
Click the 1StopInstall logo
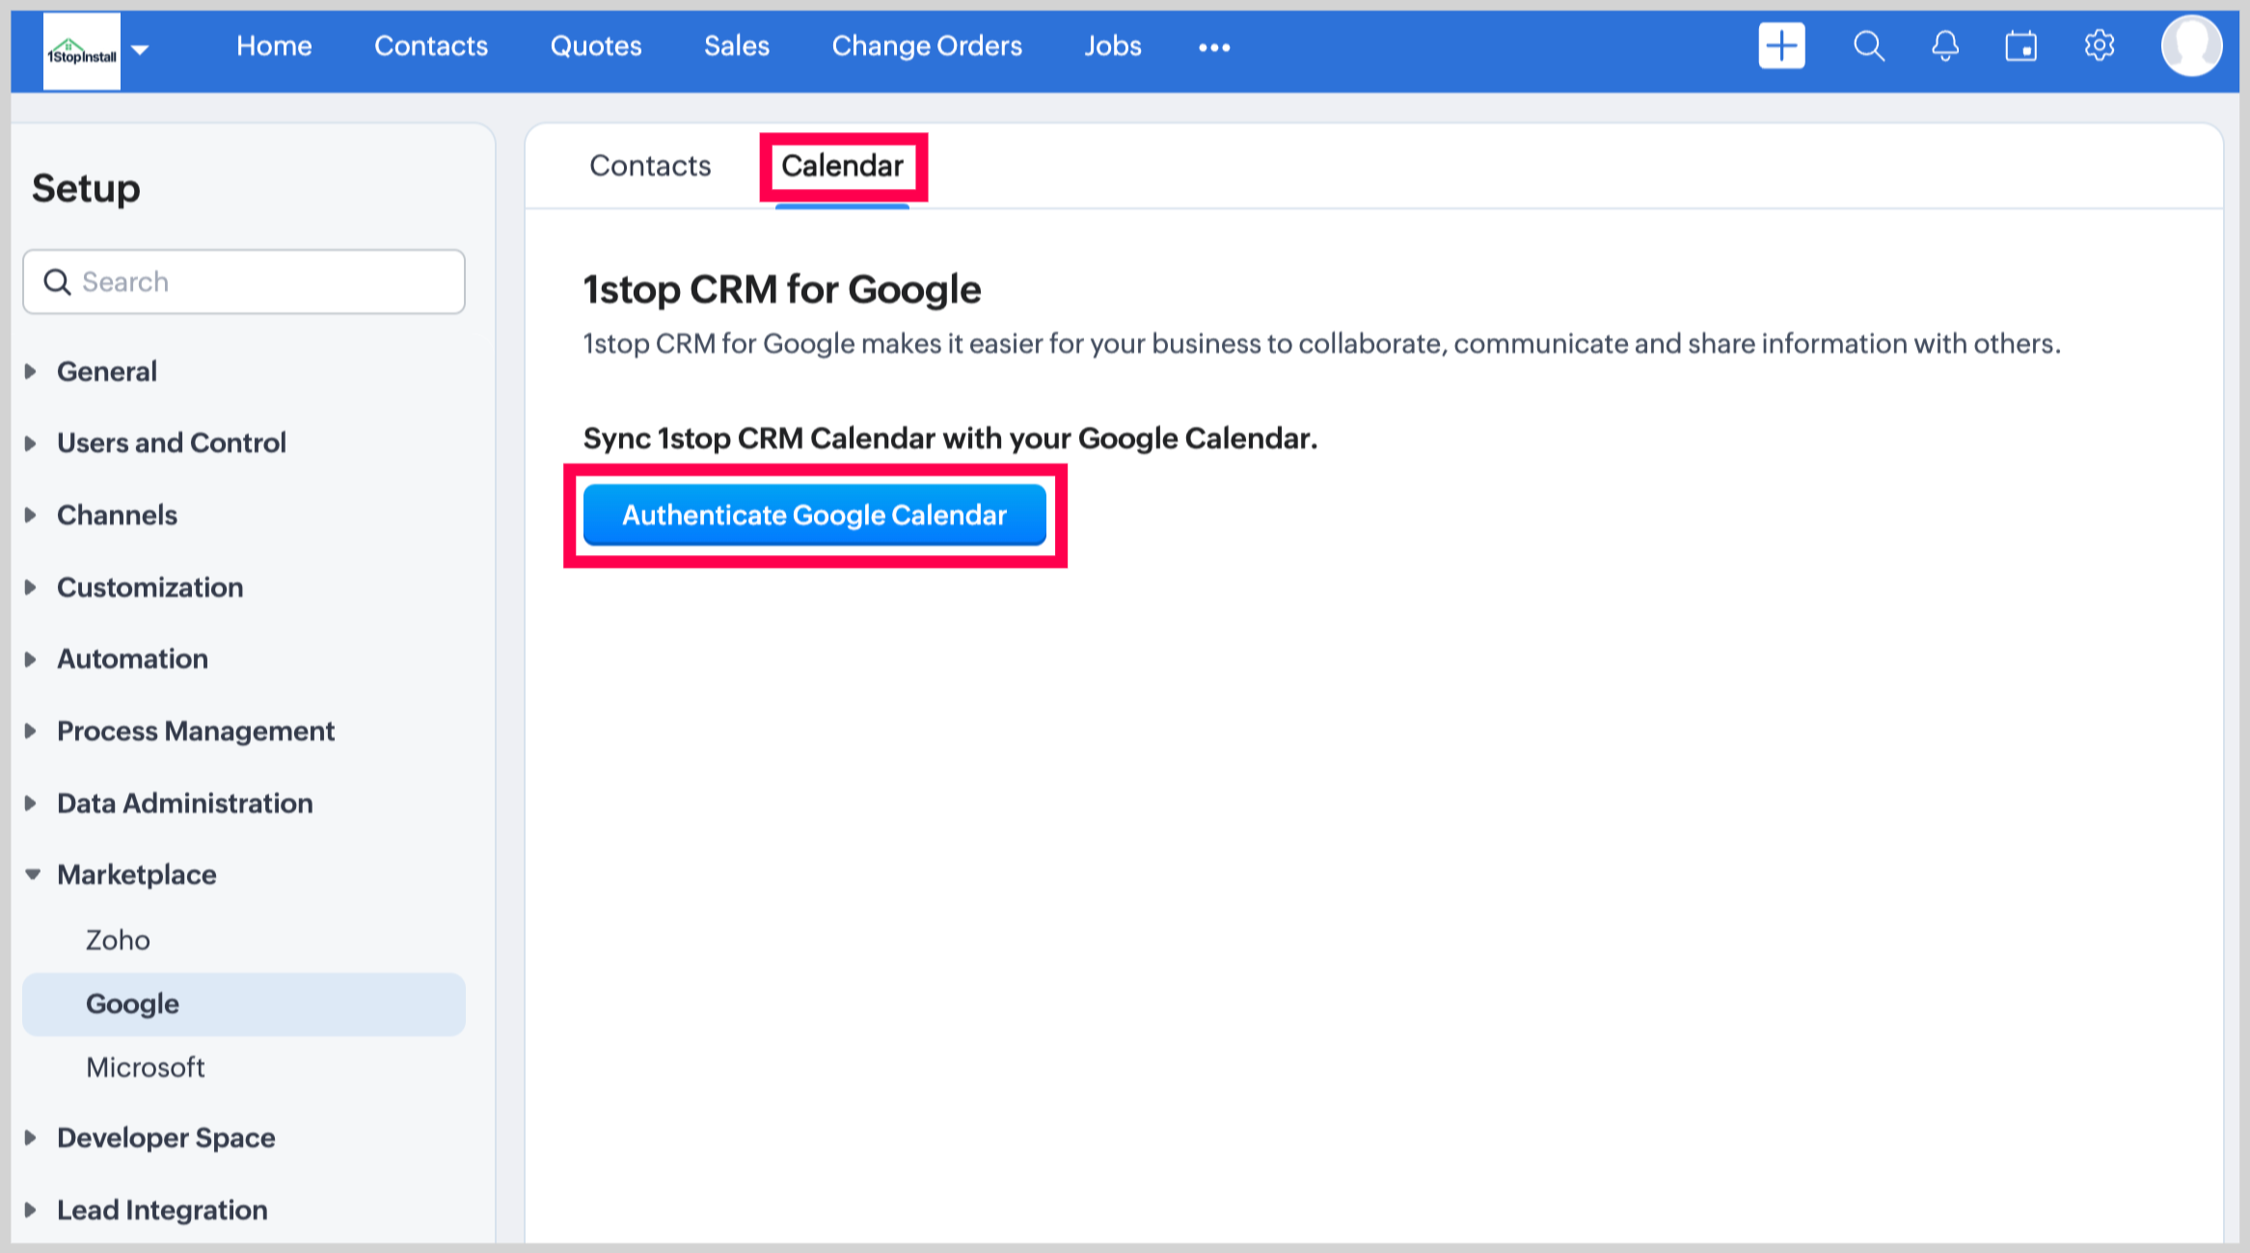pyautogui.click(x=82, y=52)
